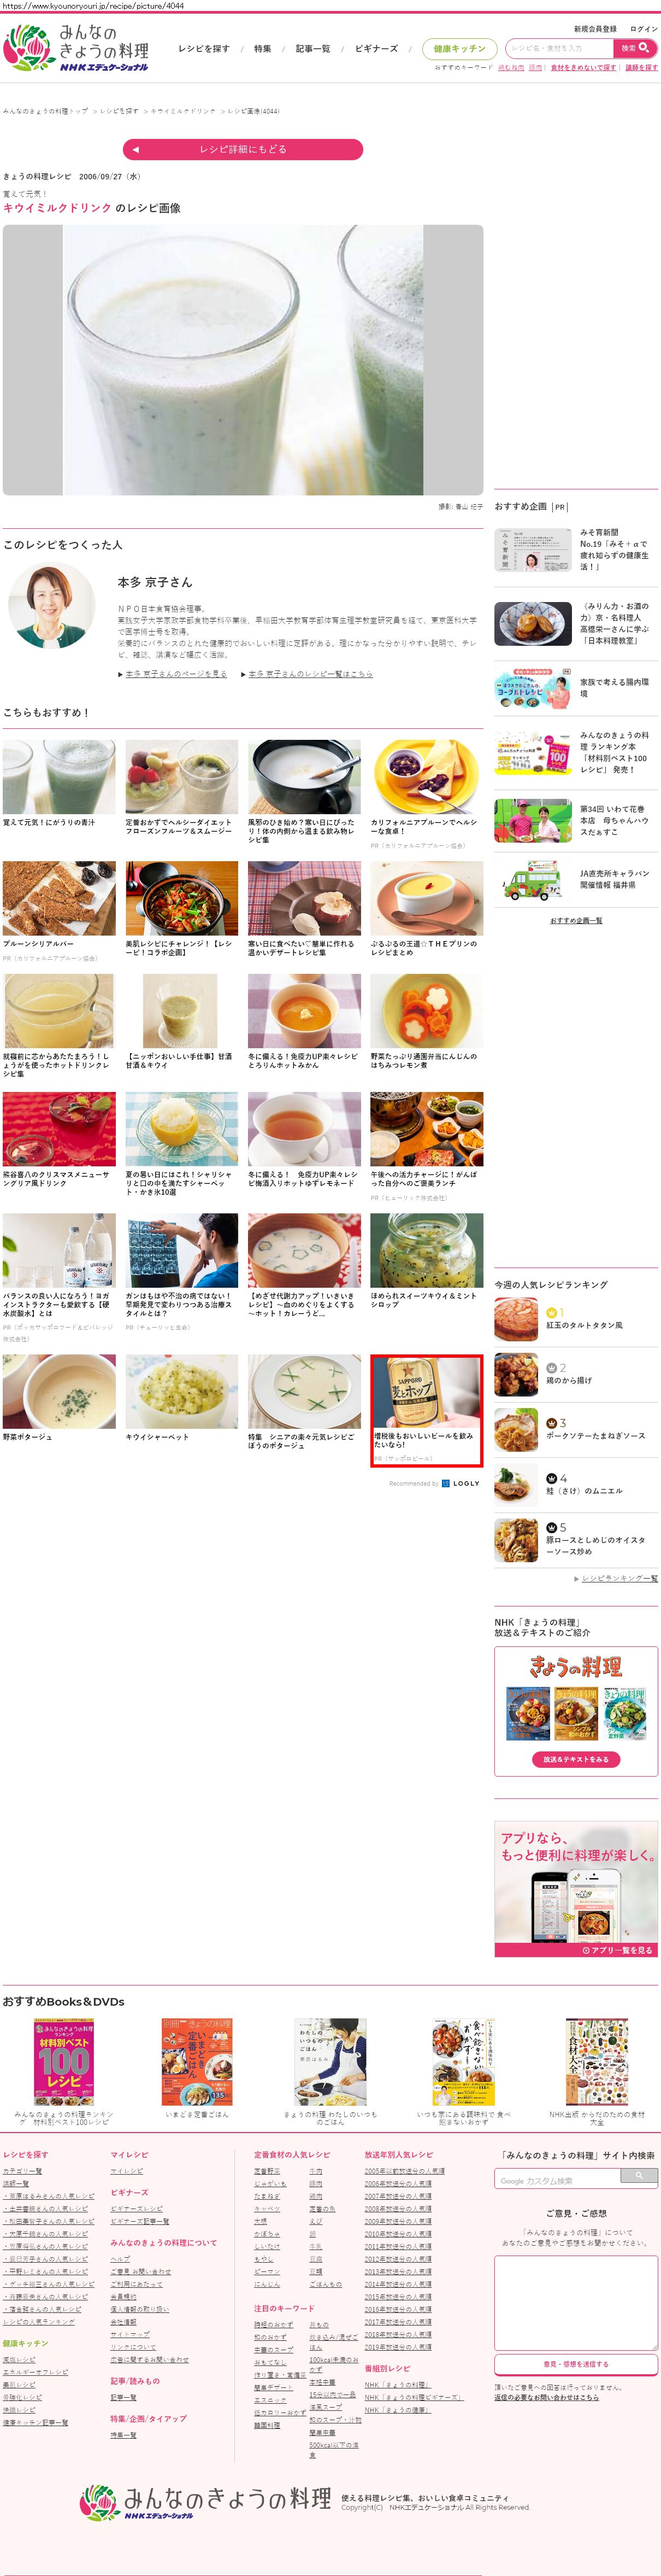Click the 意見・感想を送信する button
This screenshot has height=2576, width=661.
click(x=576, y=2364)
